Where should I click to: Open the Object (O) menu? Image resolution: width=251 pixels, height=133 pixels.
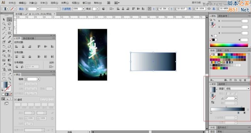(x=33, y=3)
